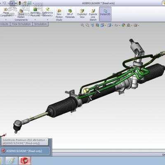The height and width of the screenshot is (165, 165).
Task: Click the Hide/Show Items icon
Action: click(116, 25)
